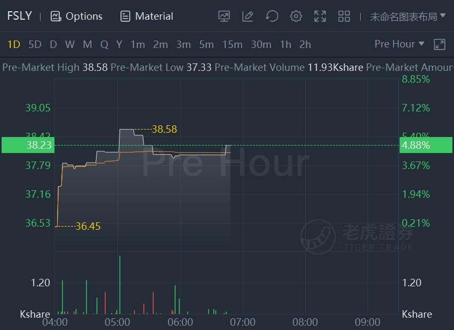Choose the 15m interval
Screen dimensions: 454x330
[232, 45]
